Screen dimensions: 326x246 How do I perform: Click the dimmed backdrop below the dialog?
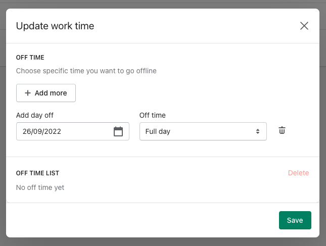[163, 242]
